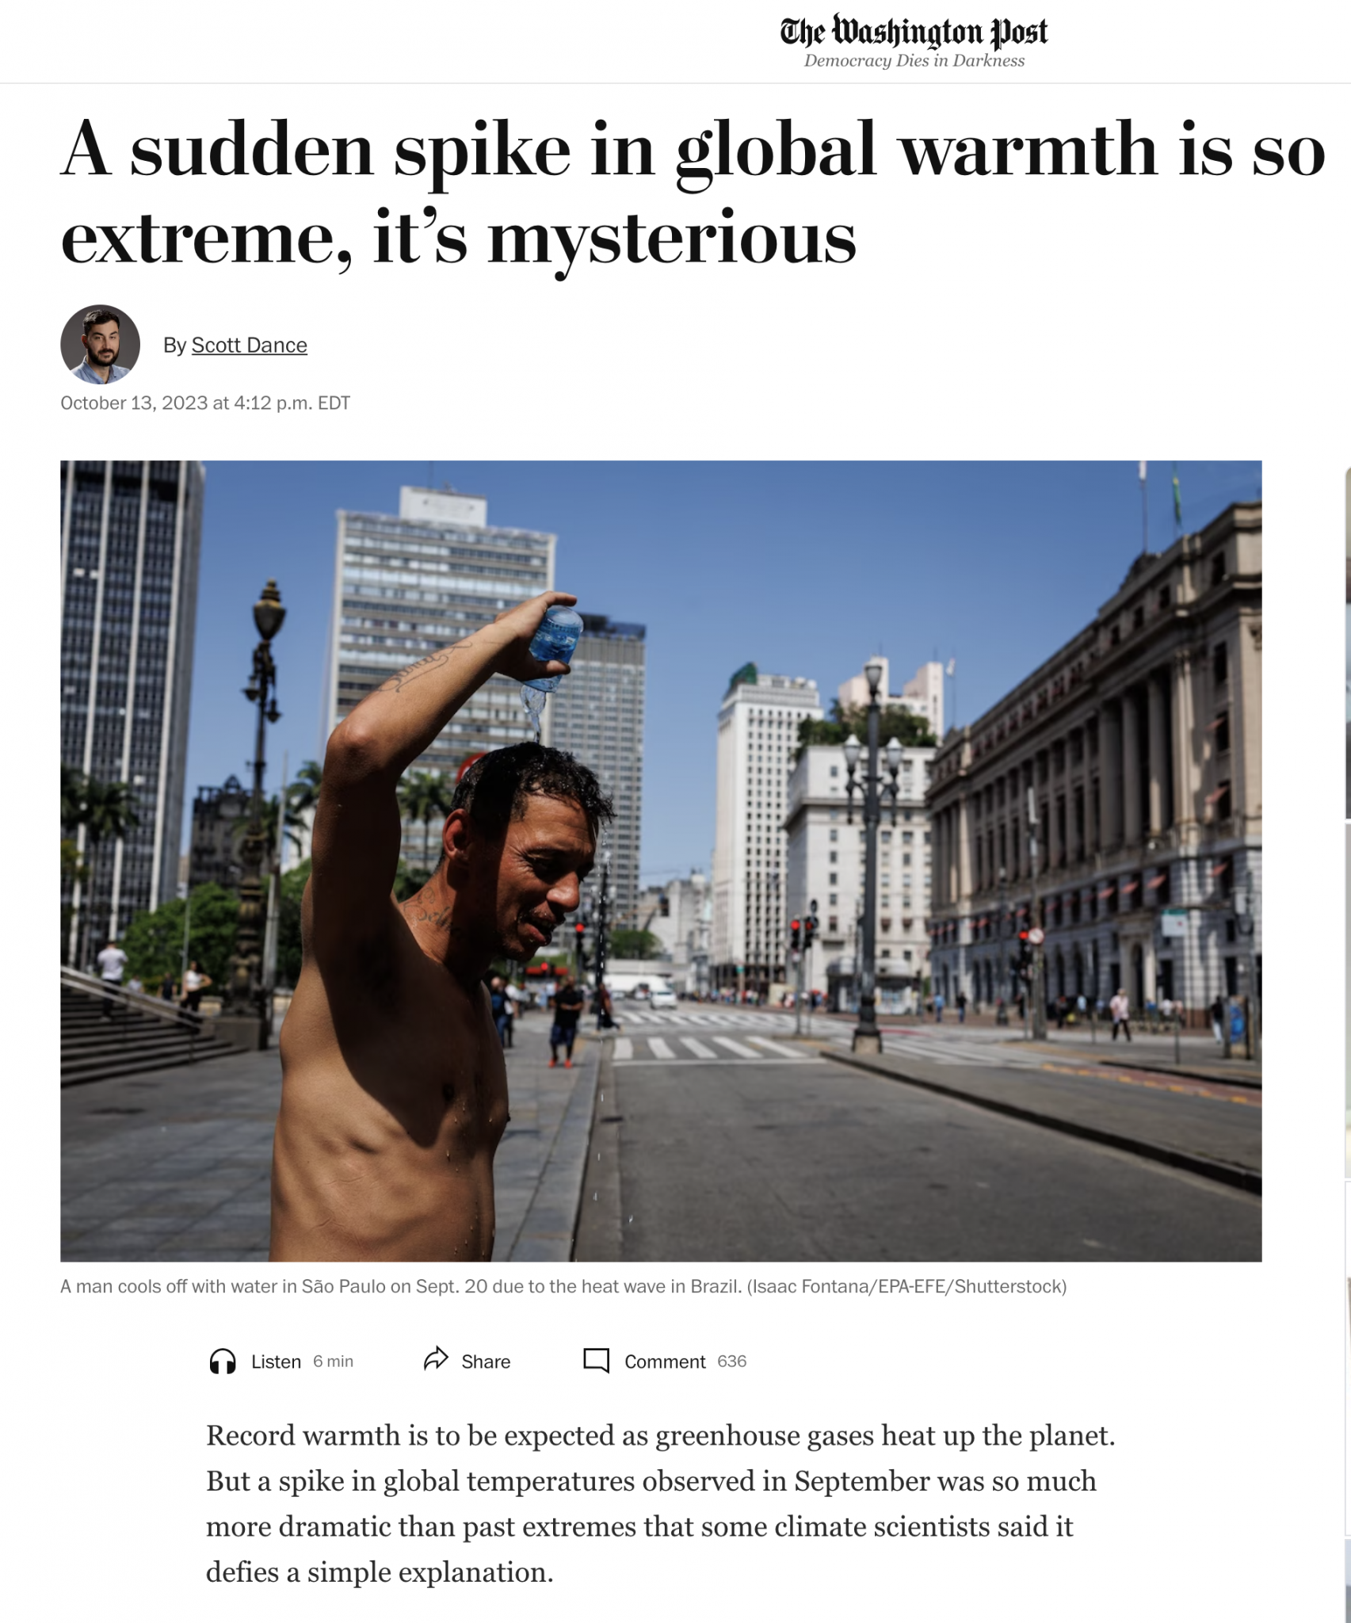Open Scott Dance author profile link

point(249,346)
